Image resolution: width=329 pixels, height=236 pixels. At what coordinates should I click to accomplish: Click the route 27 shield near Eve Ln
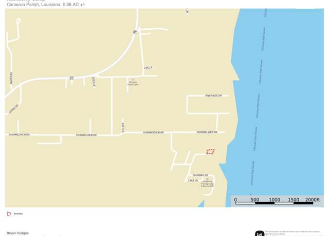pos(135,32)
